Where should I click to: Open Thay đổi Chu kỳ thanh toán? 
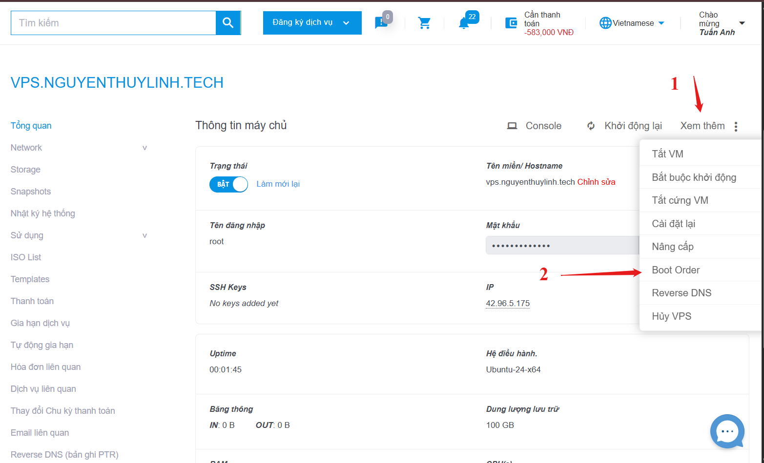63,411
